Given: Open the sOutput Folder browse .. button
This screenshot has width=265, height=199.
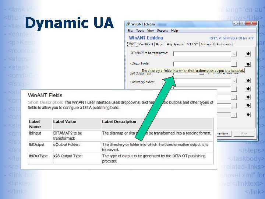Looking at the screenshot, I should point(234,64).
